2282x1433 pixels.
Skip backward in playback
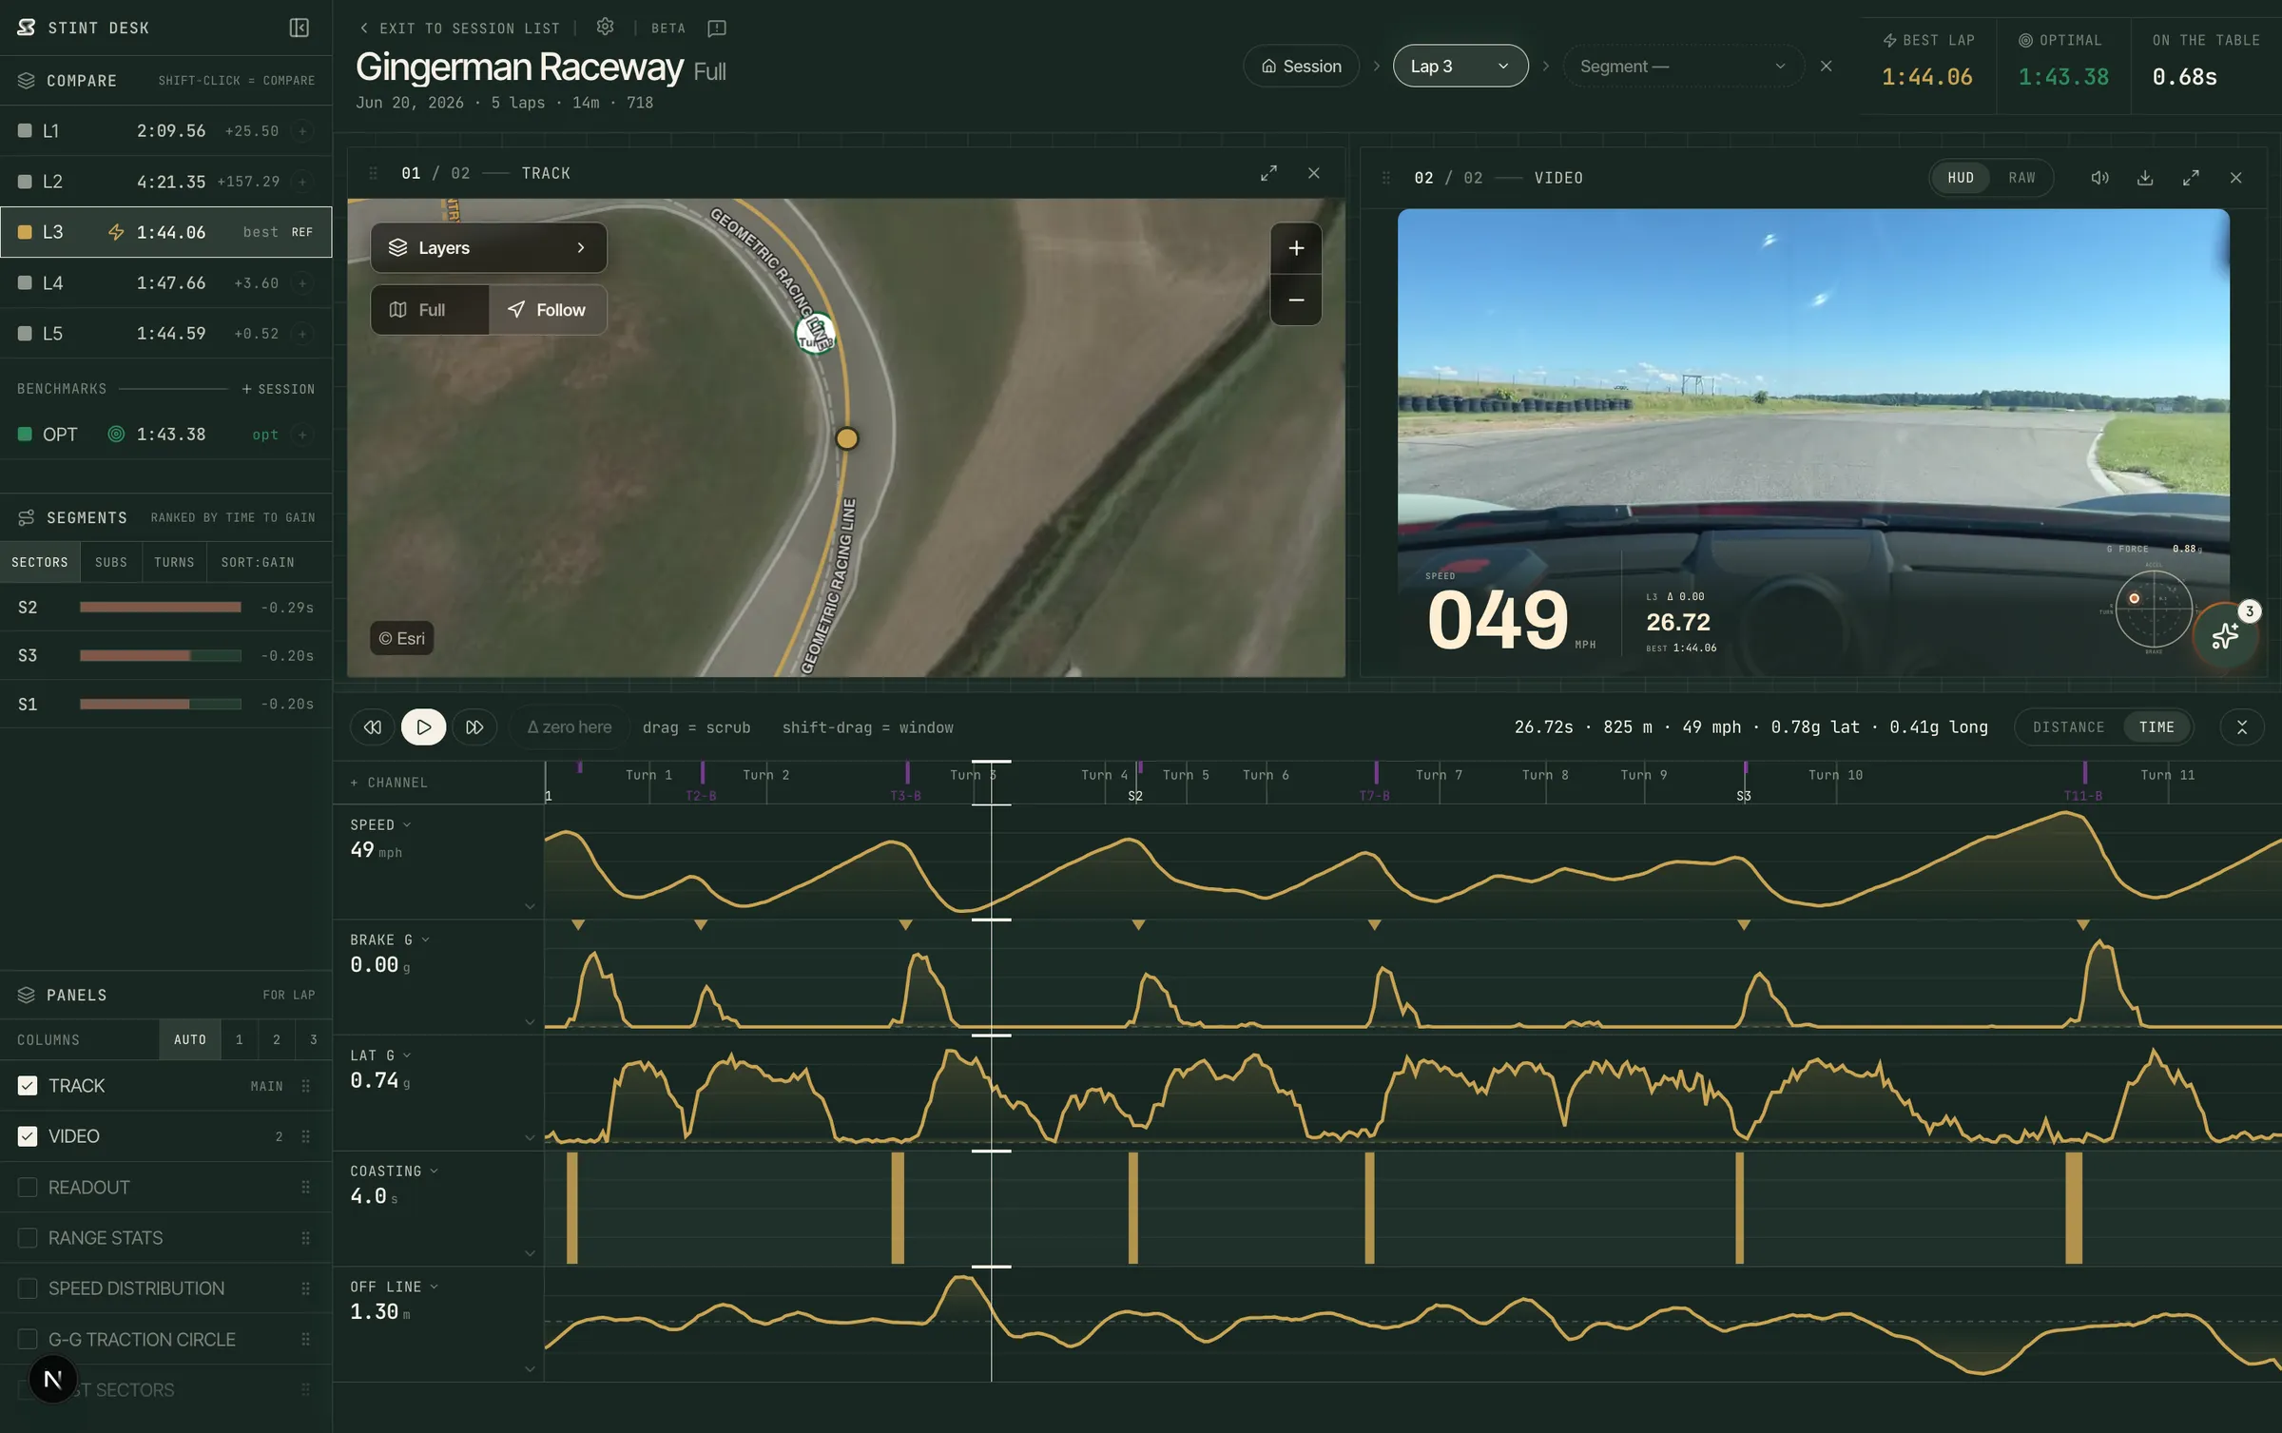click(373, 727)
